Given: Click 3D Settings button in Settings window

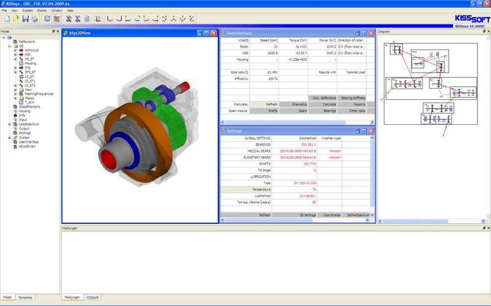Looking at the screenshot, I should coord(295,215).
